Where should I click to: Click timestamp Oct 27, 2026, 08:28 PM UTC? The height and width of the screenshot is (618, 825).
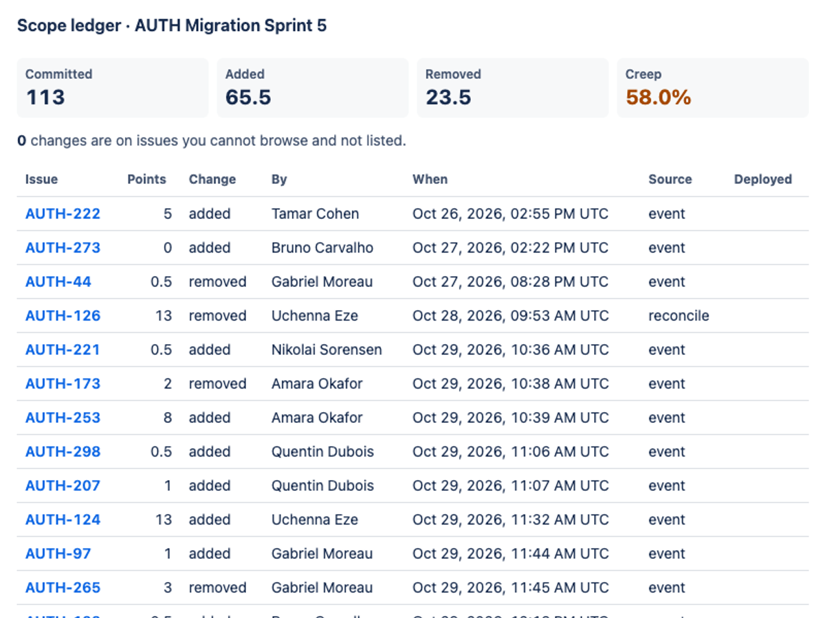pyautogui.click(x=510, y=282)
